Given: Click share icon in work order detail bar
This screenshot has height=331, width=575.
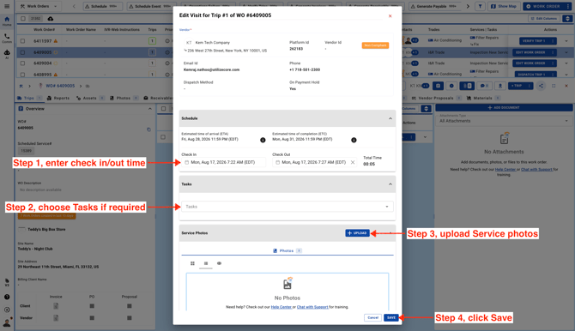Looking at the screenshot, I should [541, 86].
